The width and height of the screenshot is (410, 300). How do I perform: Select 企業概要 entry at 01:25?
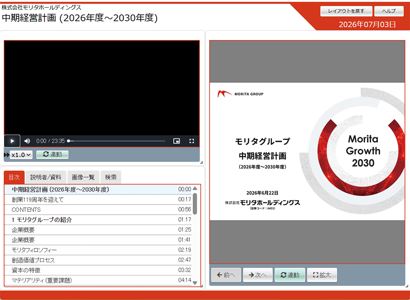pyautogui.click(x=98, y=230)
